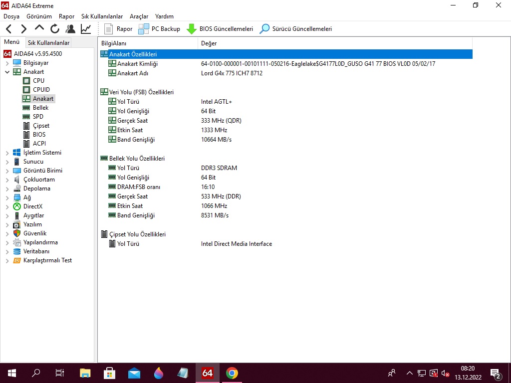Open the Mail app from taskbar
Viewport: 511px width, 383px height.
coord(134,373)
